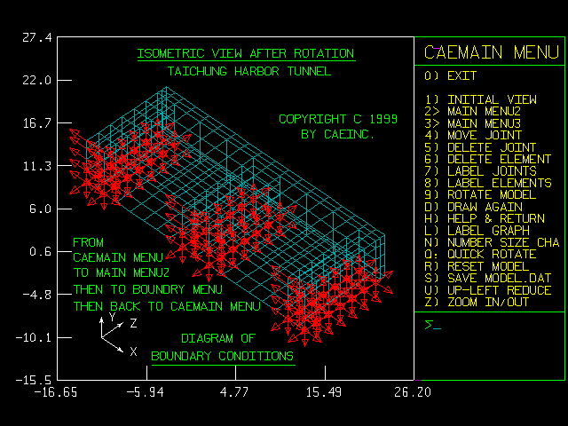Toggle LABEL ELEMENTS option

488,183
